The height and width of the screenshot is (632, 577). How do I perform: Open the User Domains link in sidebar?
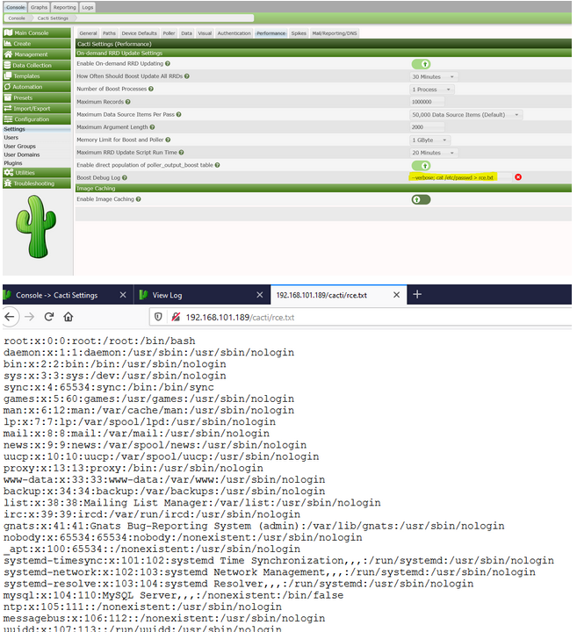click(x=22, y=154)
